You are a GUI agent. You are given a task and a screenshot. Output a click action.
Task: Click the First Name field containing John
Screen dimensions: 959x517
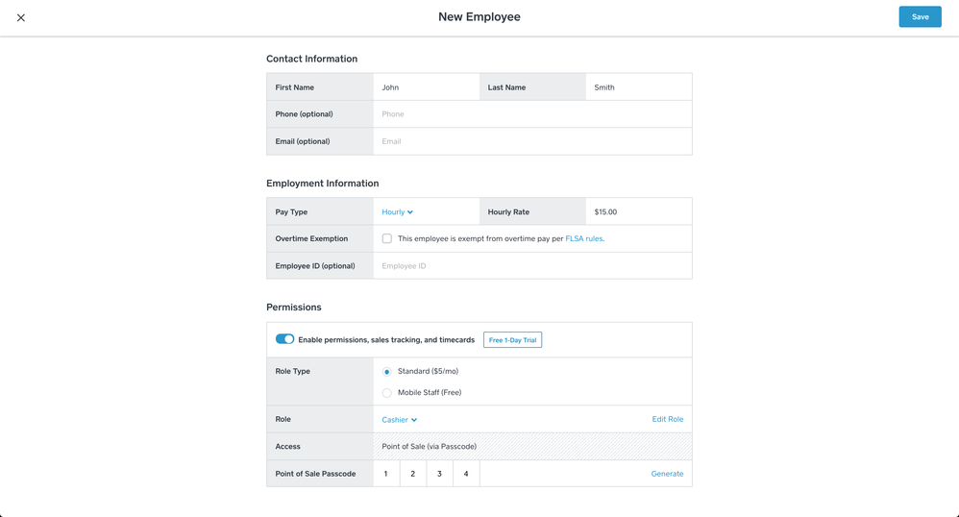point(426,87)
